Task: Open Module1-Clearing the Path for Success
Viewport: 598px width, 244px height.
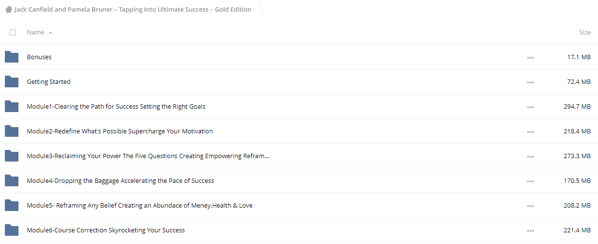Action: pyautogui.click(x=116, y=106)
